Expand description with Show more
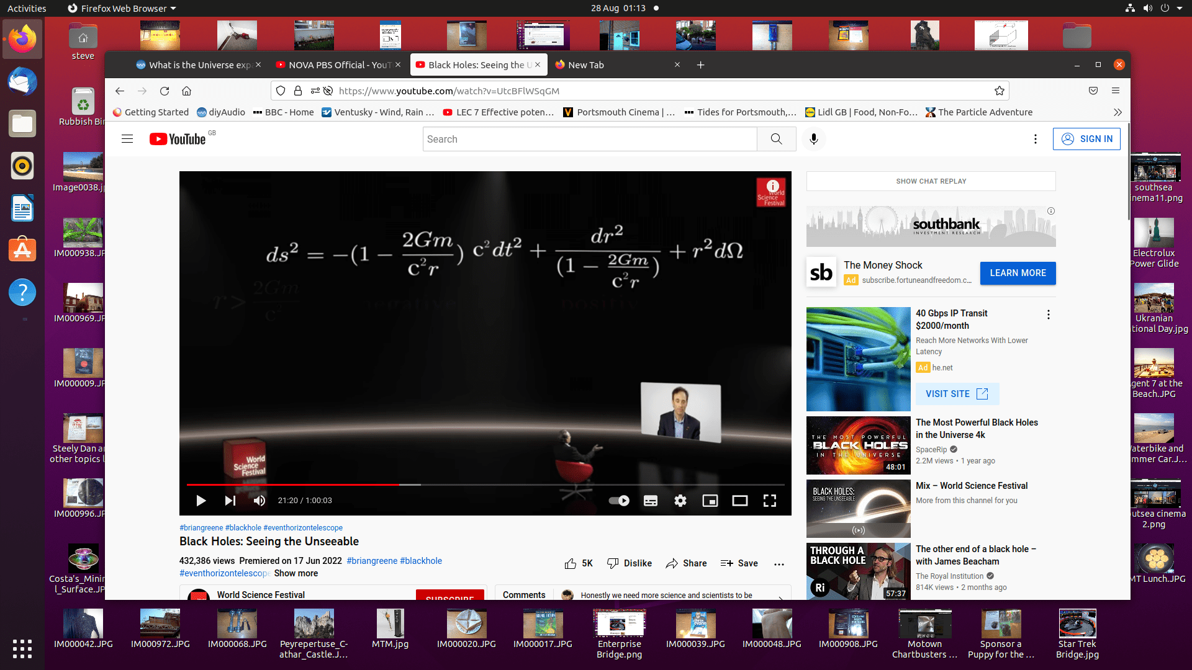Viewport: 1192px width, 670px height. (296, 573)
